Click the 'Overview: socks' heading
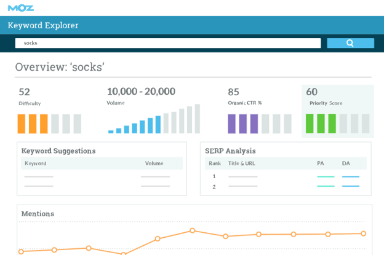Screen dimensions: 384x255 click(60, 67)
